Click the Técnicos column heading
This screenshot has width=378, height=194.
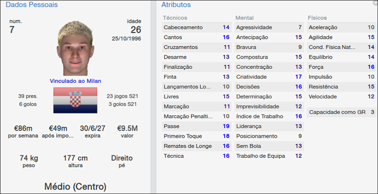[175, 18]
